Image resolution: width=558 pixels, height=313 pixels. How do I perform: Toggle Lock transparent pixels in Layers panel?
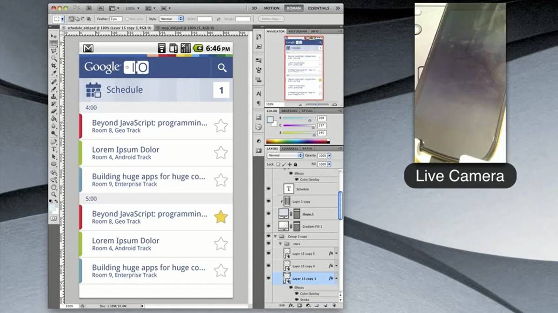pyautogui.click(x=278, y=164)
